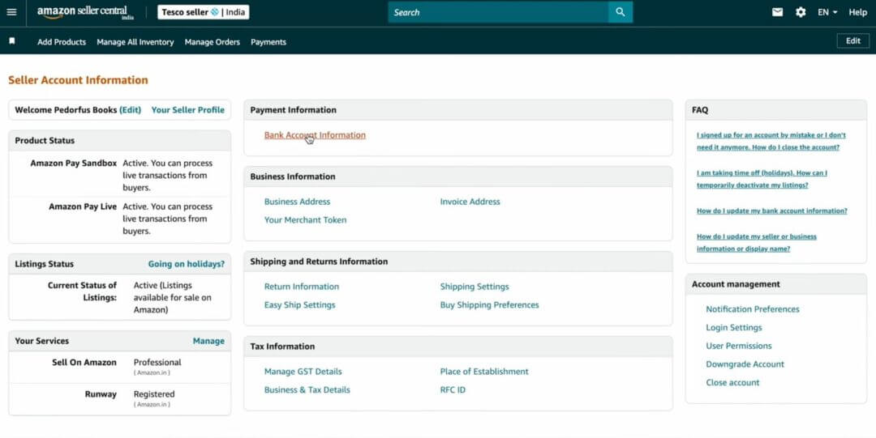876x438 pixels.
Task: Open Bank Account Information link
Action: pos(315,135)
